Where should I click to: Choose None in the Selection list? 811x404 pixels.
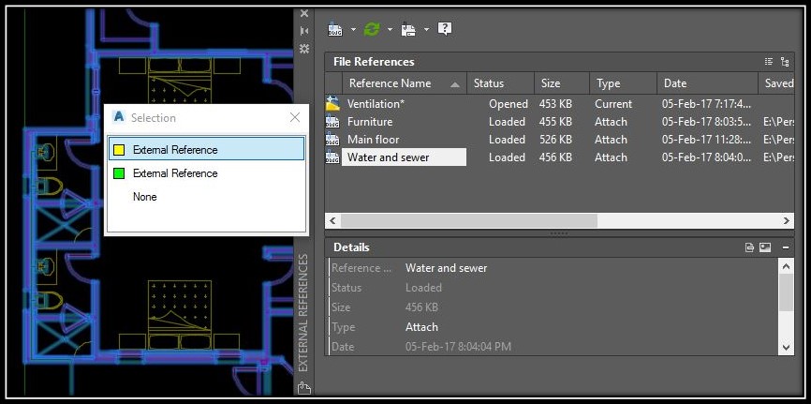206,197
